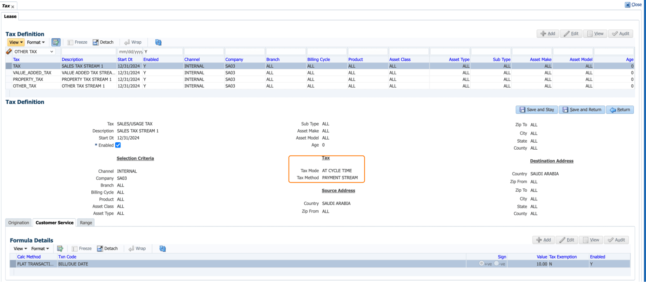This screenshot has height=282, width=646.
Task: Close the Tax tab with its X icon
Action: pyautogui.click(x=13, y=7)
